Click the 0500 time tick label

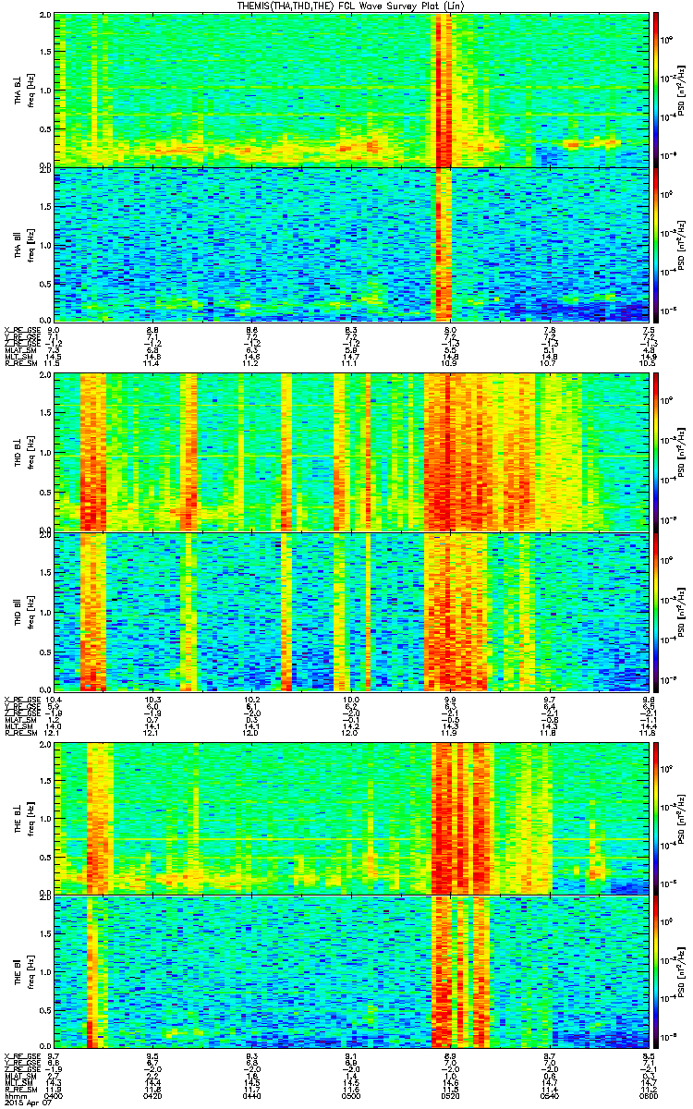click(351, 1097)
